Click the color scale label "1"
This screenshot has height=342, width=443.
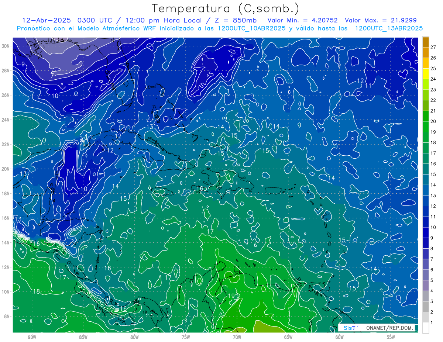pyautogui.click(x=432, y=323)
